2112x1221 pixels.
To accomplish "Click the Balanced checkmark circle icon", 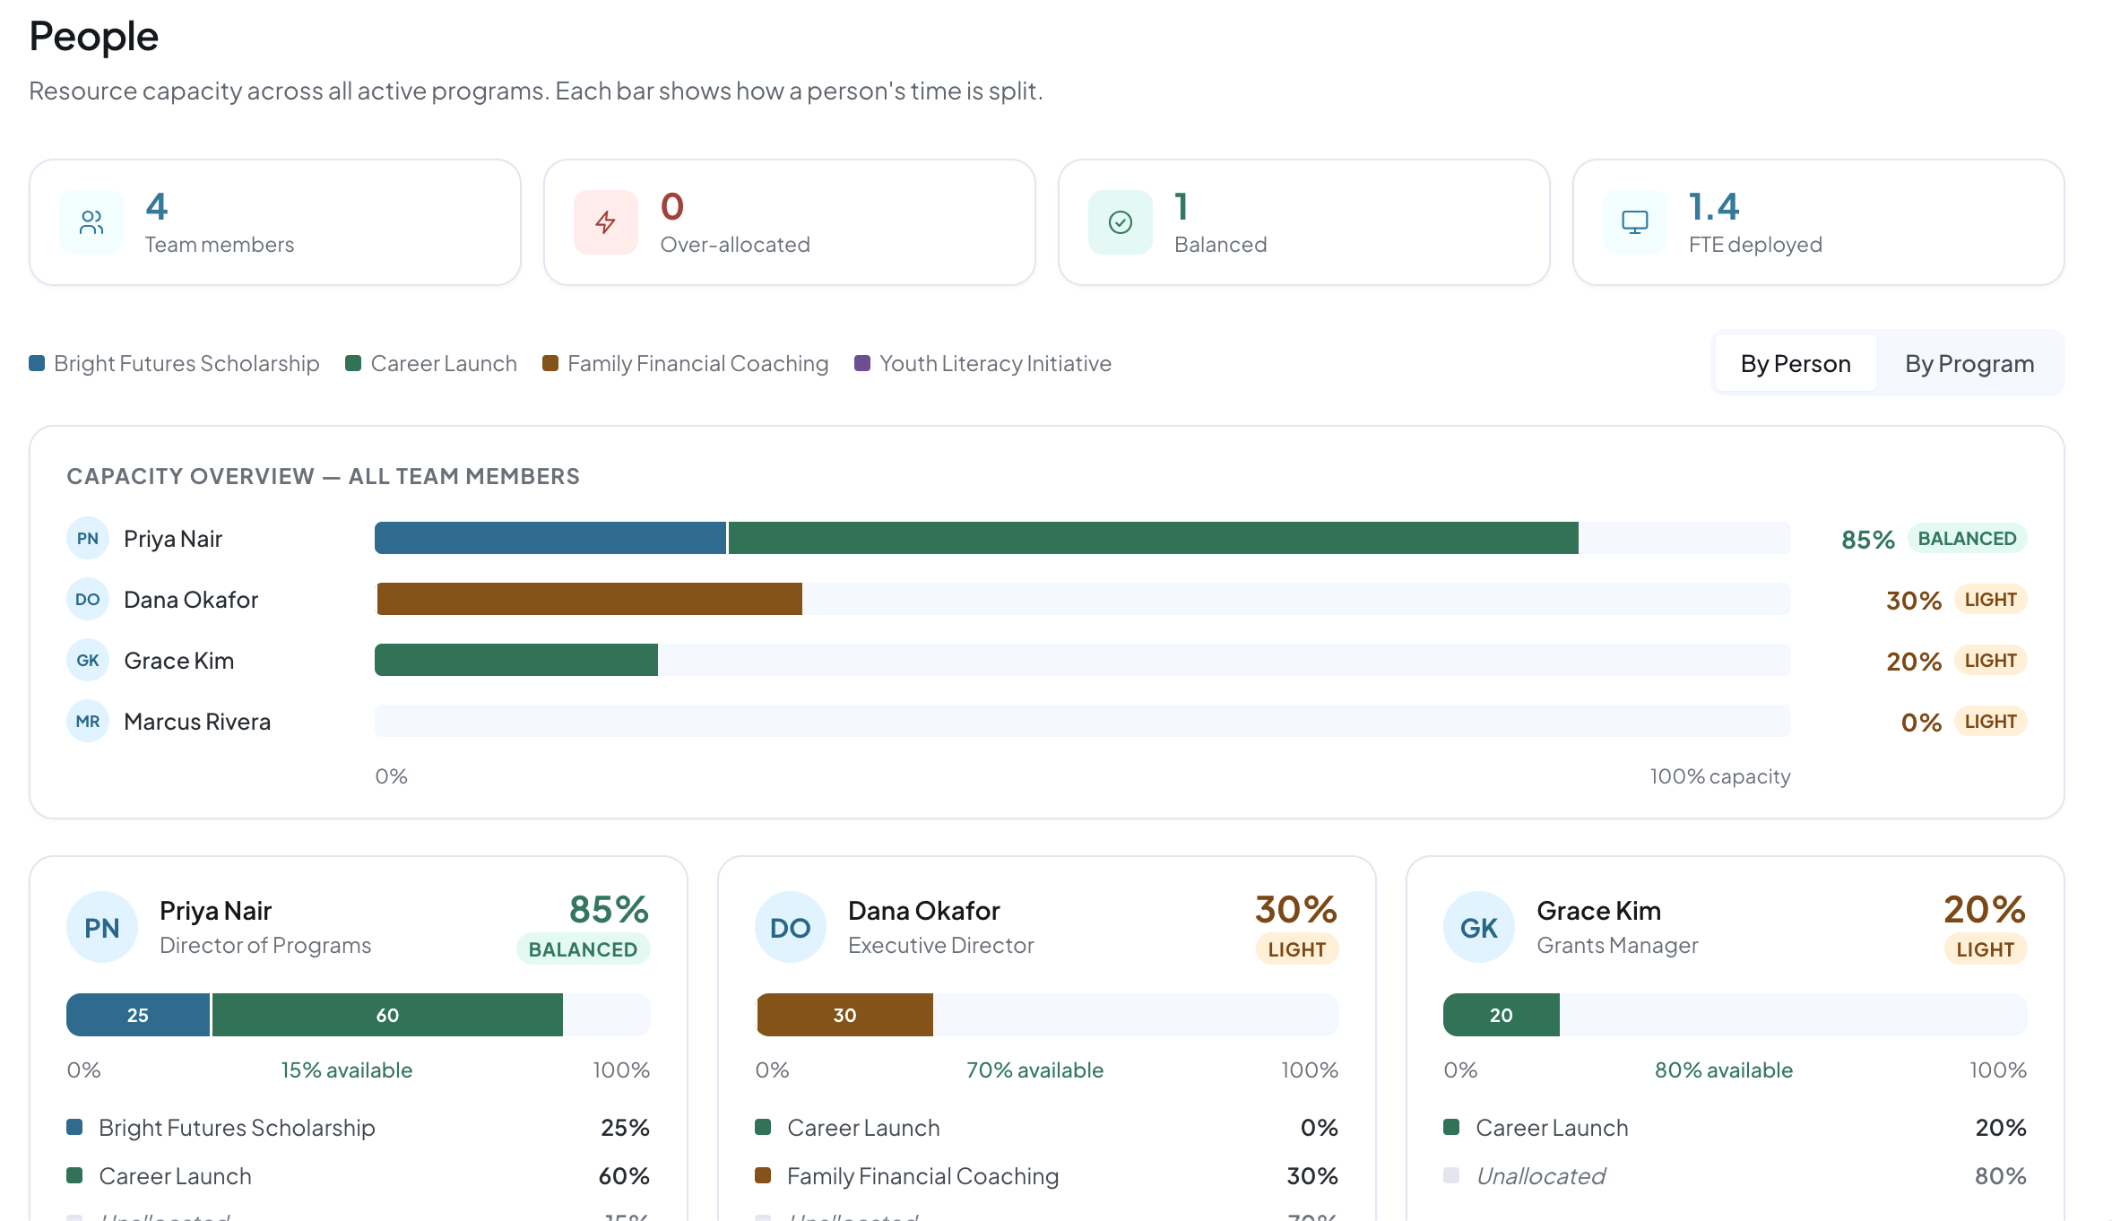I will pyautogui.click(x=1121, y=222).
